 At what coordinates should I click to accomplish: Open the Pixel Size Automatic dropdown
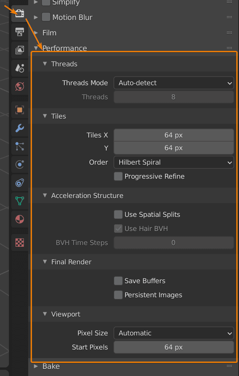(174, 333)
